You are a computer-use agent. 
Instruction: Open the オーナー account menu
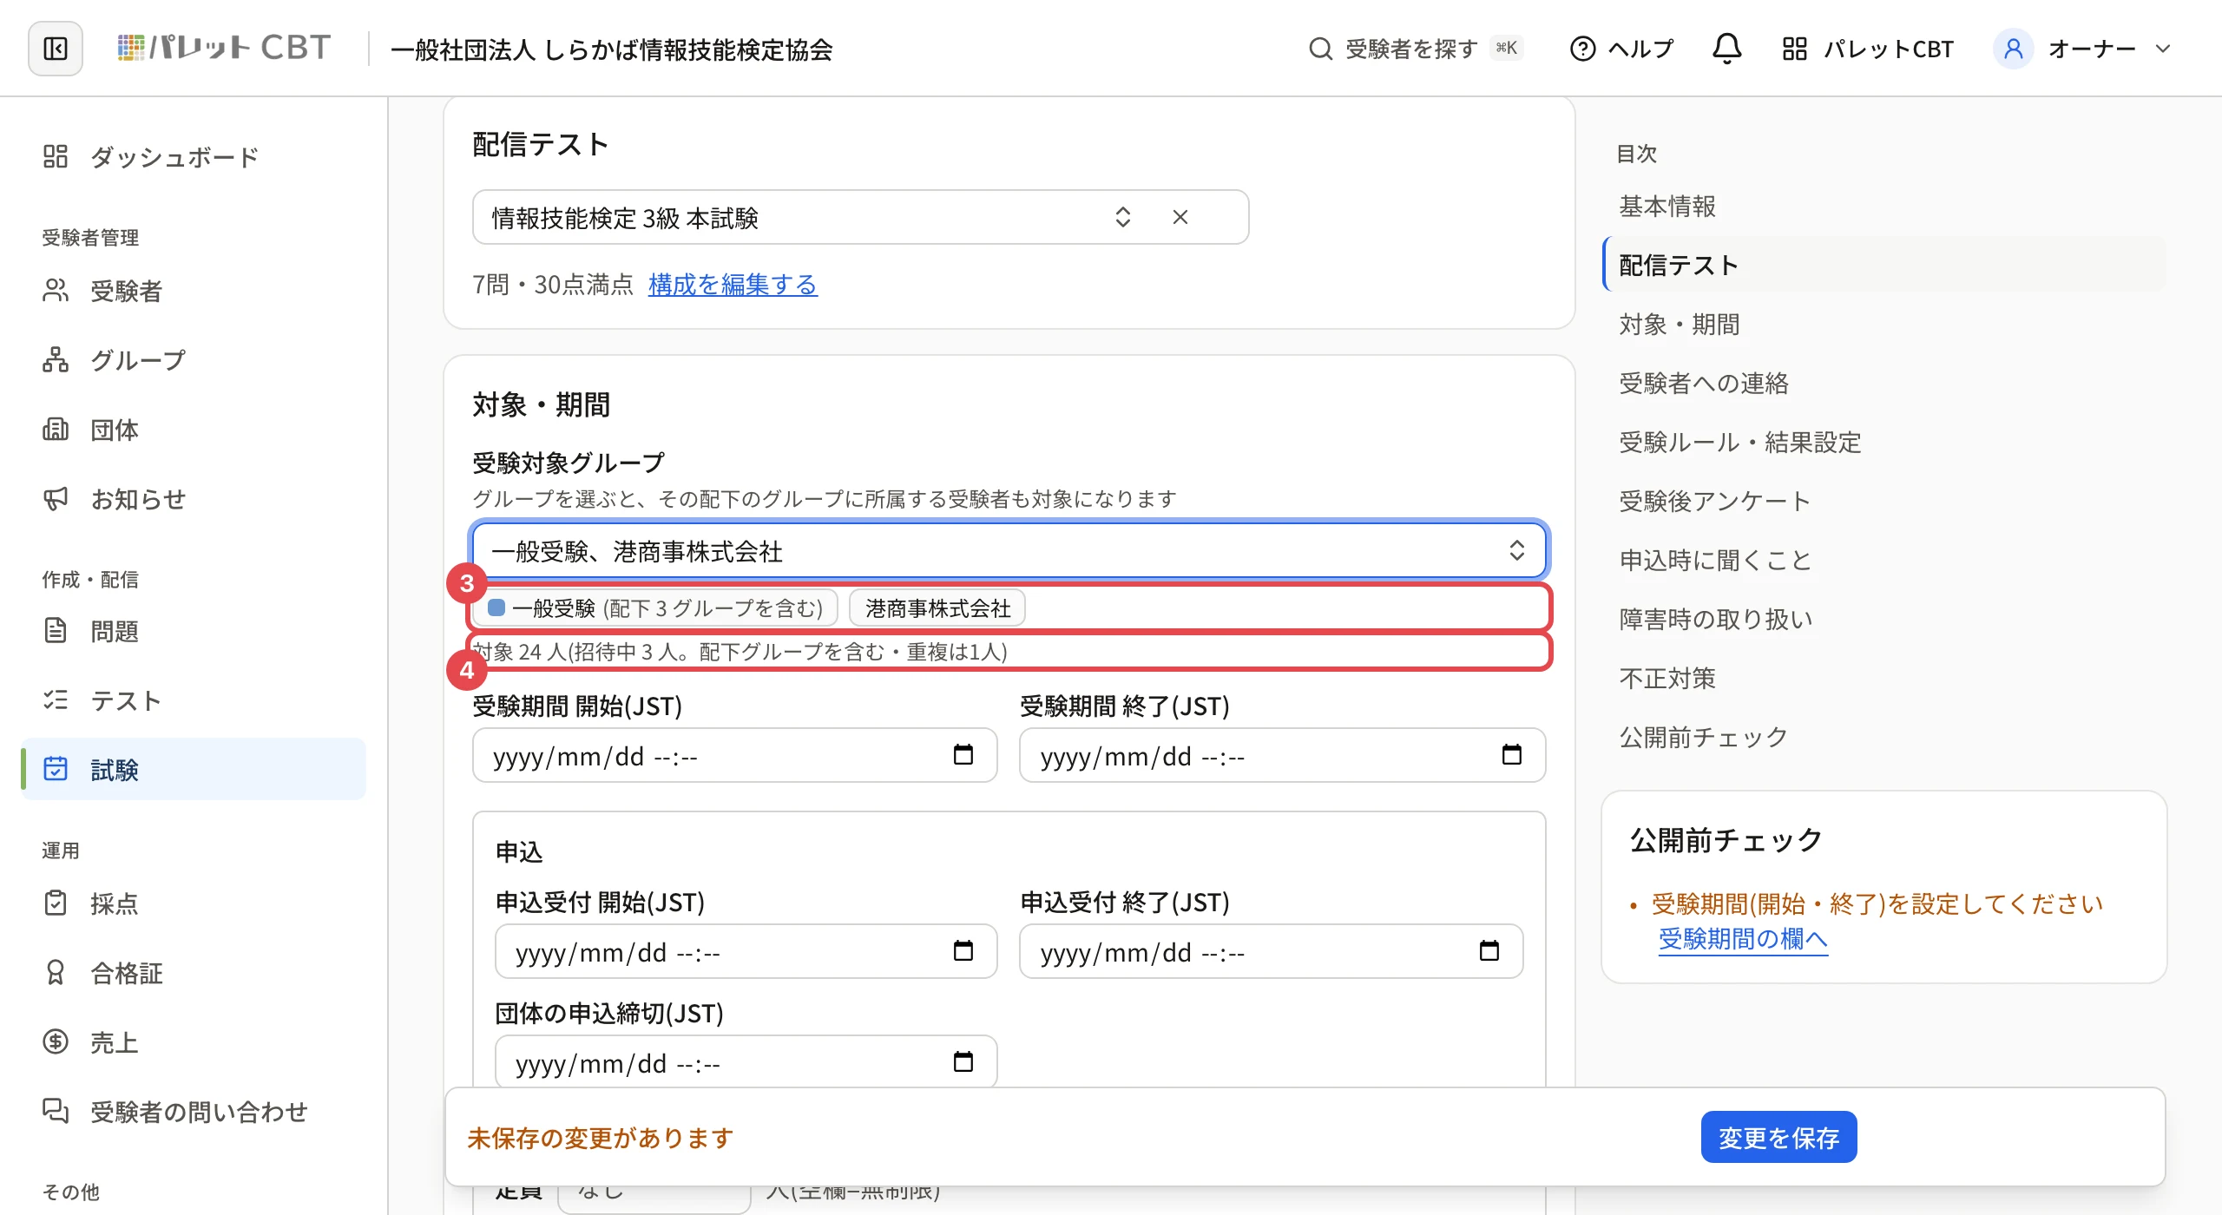[2083, 49]
